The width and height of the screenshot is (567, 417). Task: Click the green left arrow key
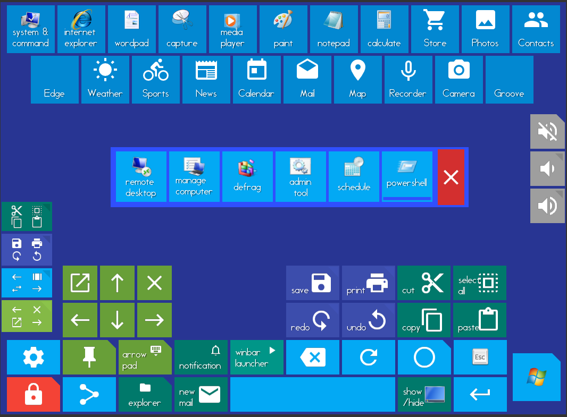[x=80, y=320]
